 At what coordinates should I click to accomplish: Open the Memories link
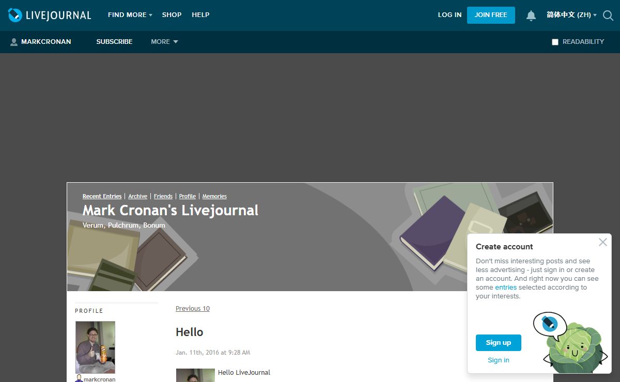coord(214,196)
